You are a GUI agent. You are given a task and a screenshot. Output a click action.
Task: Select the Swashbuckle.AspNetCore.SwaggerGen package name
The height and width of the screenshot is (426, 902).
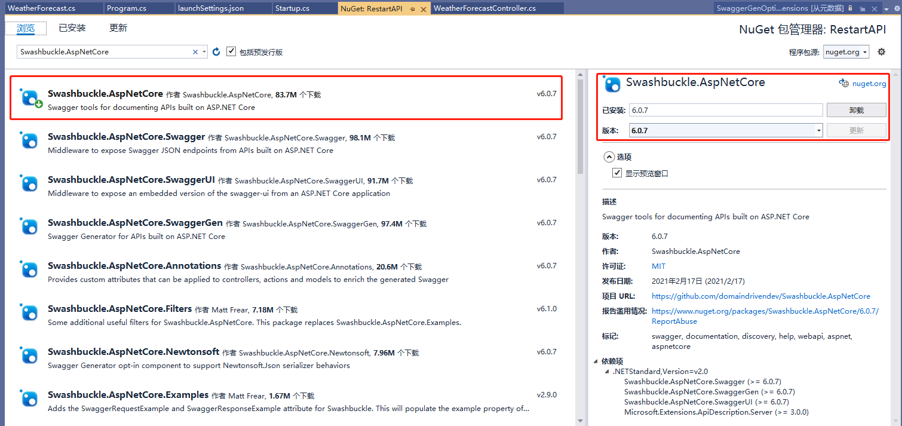point(135,223)
